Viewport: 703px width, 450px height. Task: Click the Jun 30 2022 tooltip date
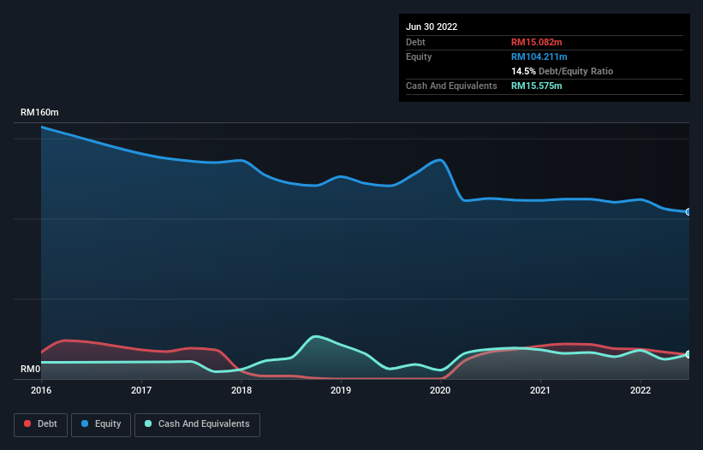432,27
